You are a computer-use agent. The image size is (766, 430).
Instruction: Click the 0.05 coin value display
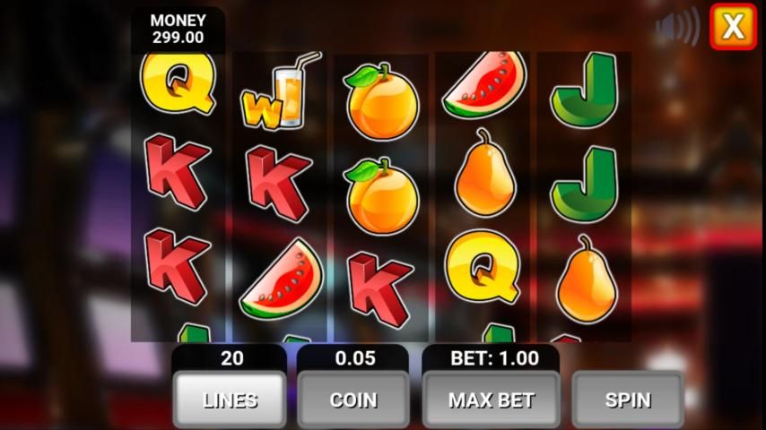tap(354, 358)
